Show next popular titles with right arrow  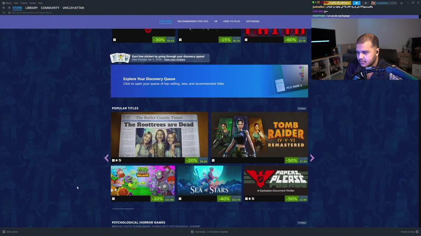[312, 158]
